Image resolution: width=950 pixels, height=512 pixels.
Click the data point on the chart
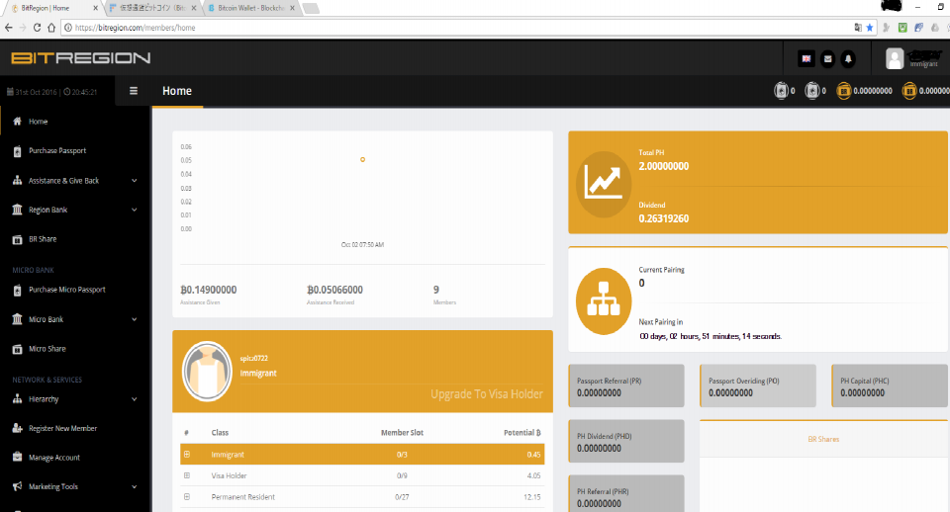(362, 160)
